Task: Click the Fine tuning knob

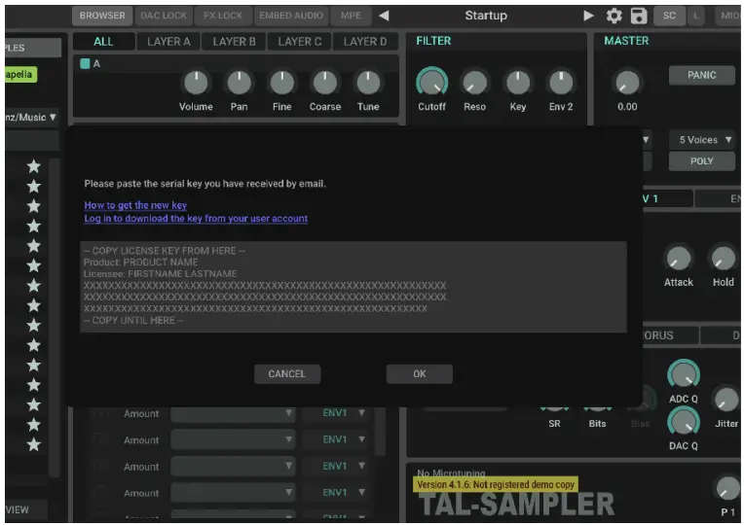Action: click(x=281, y=83)
